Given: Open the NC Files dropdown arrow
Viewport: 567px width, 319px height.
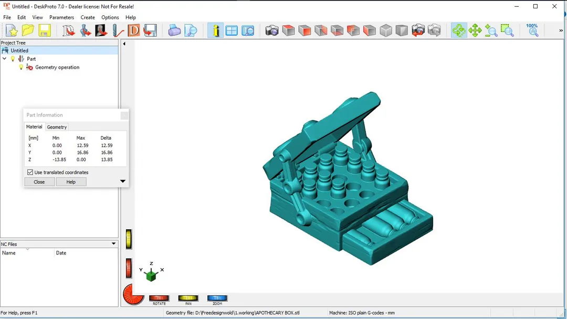Looking at the screenshot, I should coord(113,244).
